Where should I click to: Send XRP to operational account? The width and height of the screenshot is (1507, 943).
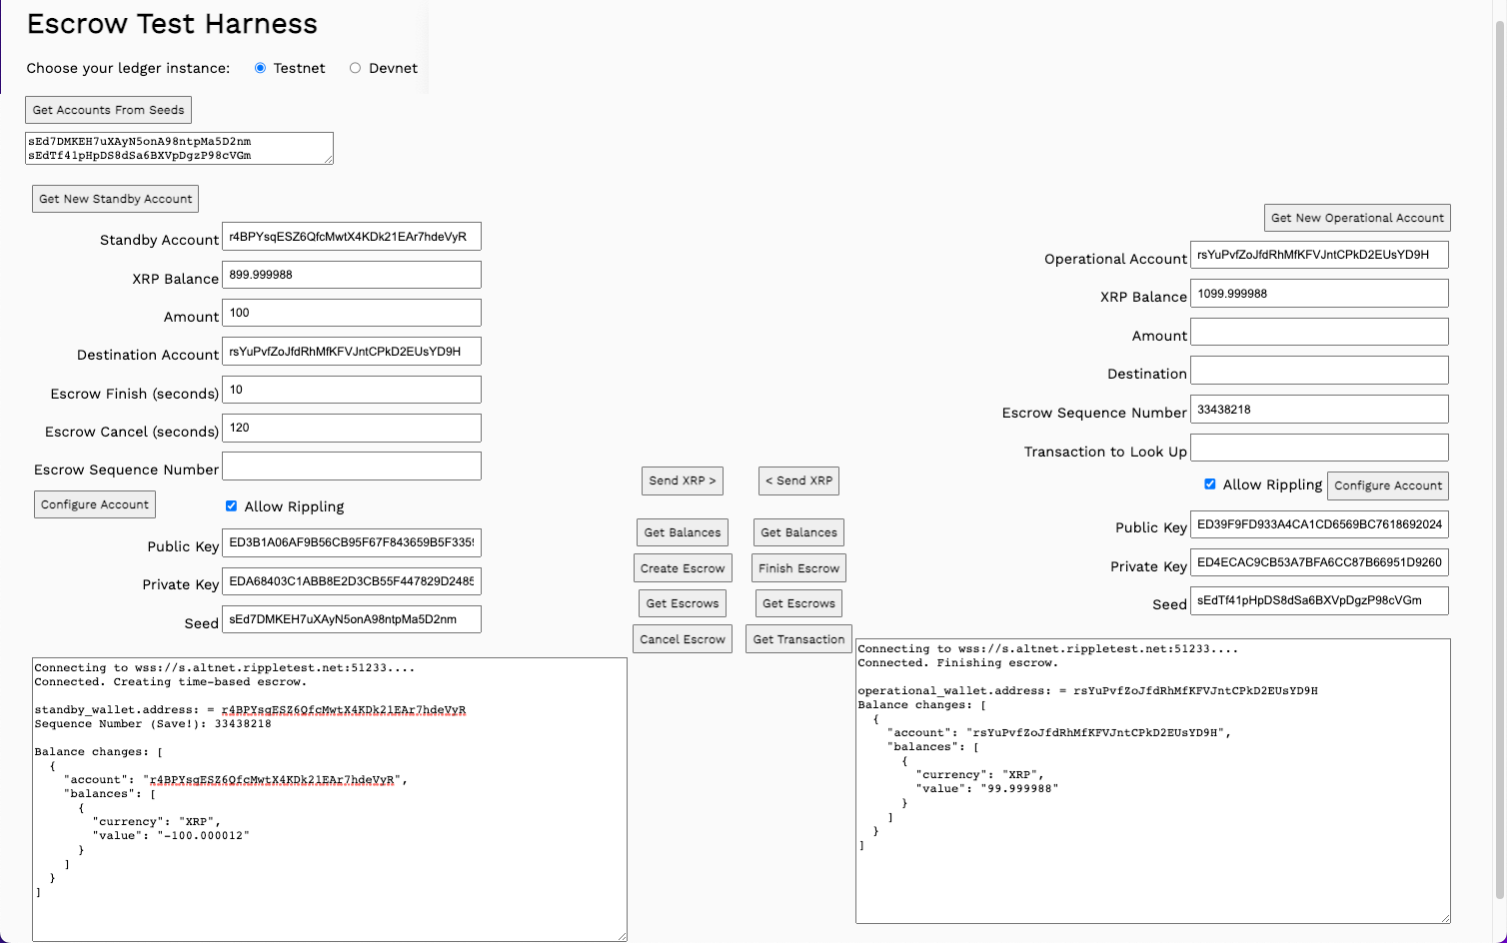(x=682, y=480)
